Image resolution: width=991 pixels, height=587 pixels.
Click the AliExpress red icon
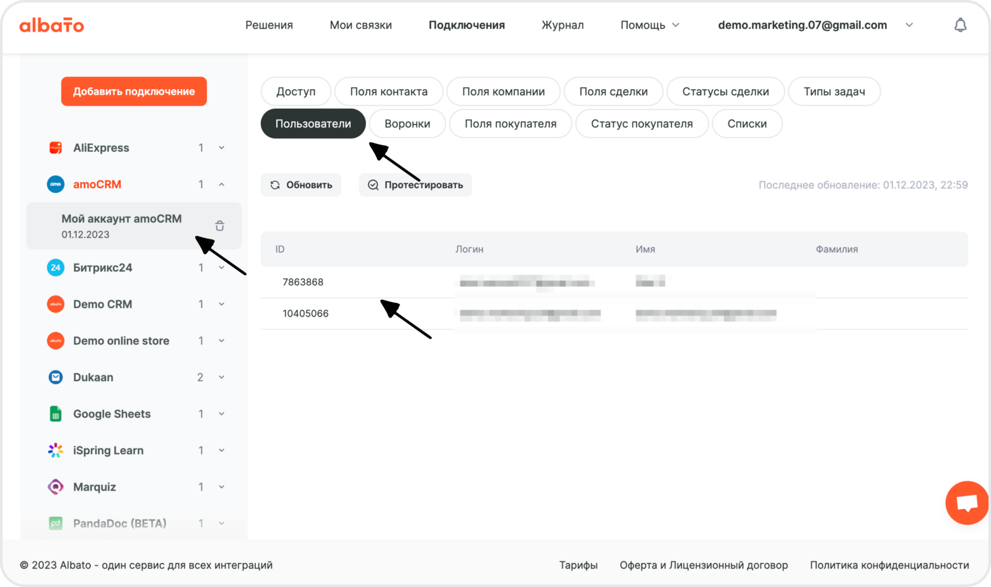56,148
